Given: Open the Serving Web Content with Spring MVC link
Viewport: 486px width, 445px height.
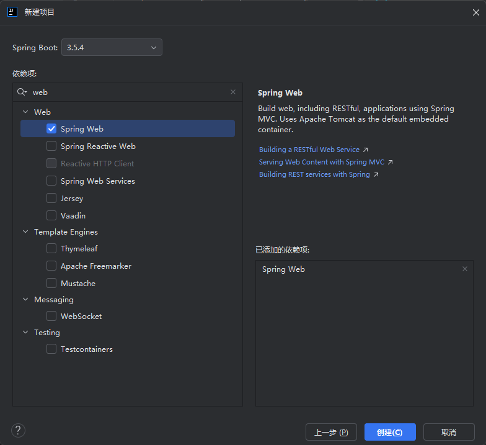Looking at the screenshot, I should 321,162.
